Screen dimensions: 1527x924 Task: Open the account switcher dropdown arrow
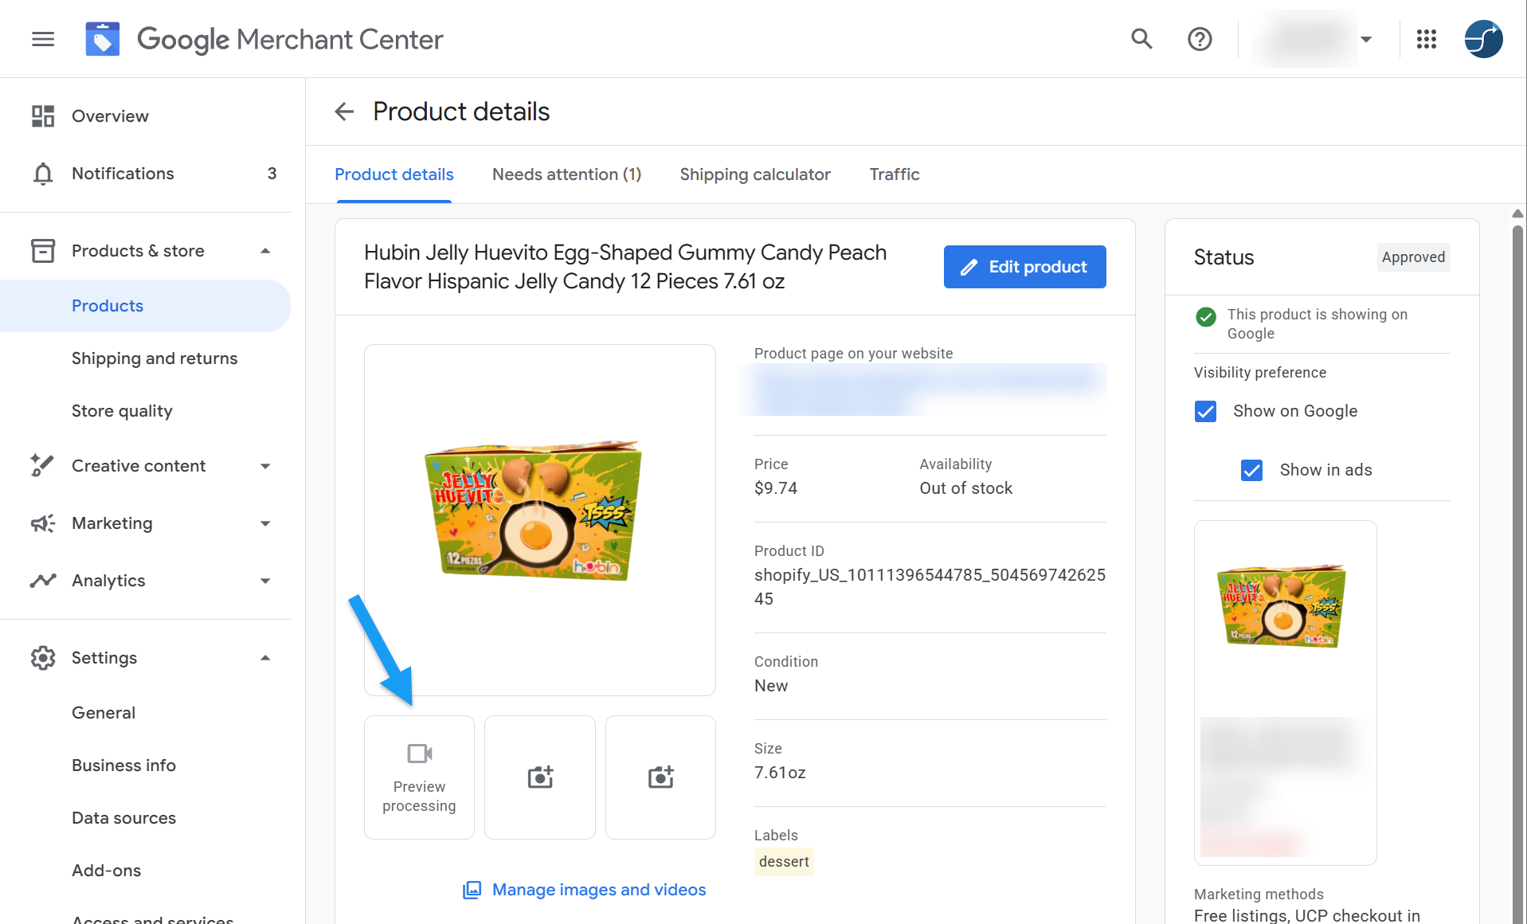point(1366,39)
